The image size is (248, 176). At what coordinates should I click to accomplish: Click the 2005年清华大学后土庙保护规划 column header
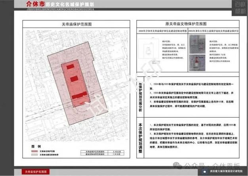(214, 31)
